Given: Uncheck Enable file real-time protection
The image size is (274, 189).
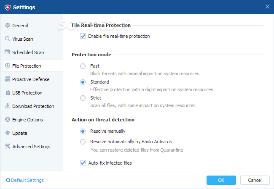Looking at the screenshot, I should pyautogui.click(x=83, y=36).
